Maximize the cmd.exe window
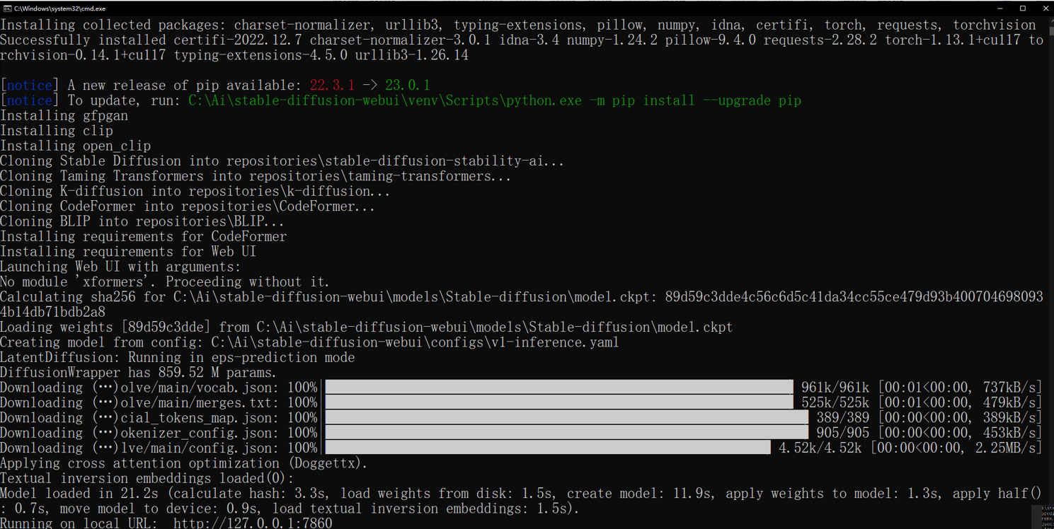This screenshot has height=529, width=1054. [1023, 8]
